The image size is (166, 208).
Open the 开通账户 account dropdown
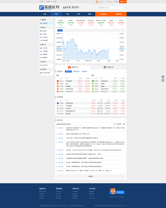(123, 2)
